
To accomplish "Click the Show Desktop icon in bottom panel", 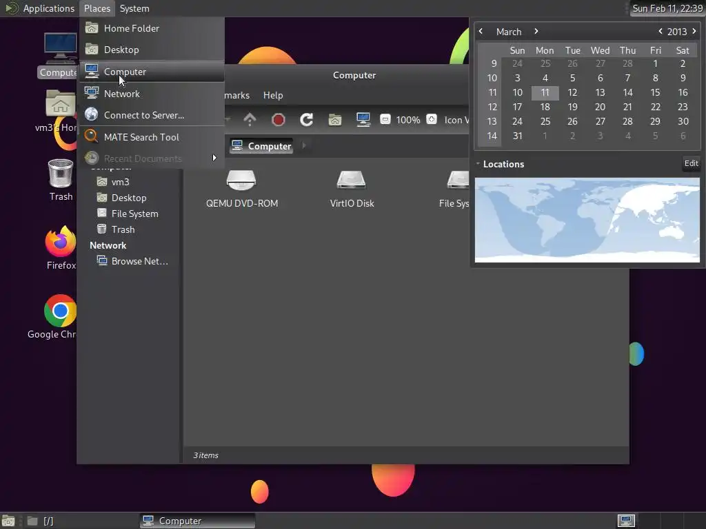I will tap(8, 521).
